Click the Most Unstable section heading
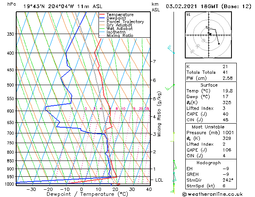255x197 pixels. tap(208, 127)
